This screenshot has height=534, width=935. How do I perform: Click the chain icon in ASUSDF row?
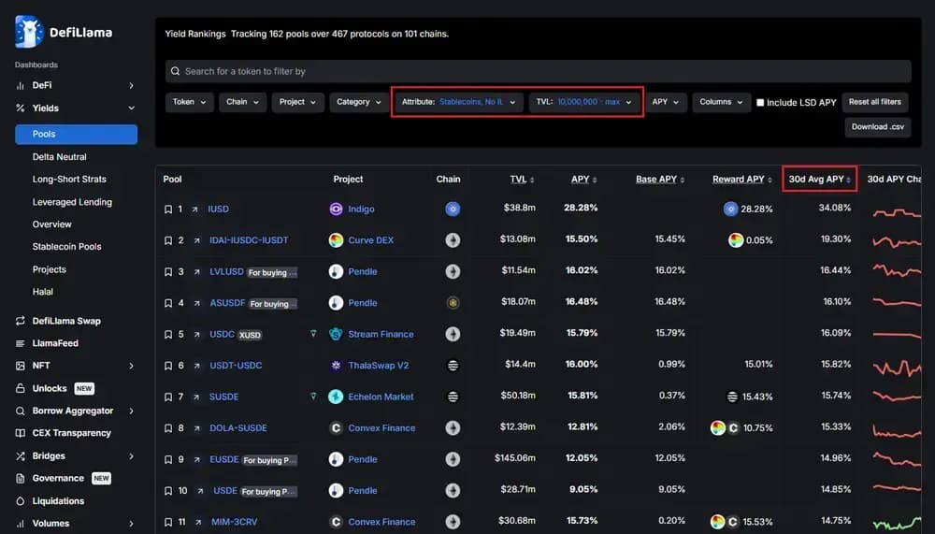point(453,303)
